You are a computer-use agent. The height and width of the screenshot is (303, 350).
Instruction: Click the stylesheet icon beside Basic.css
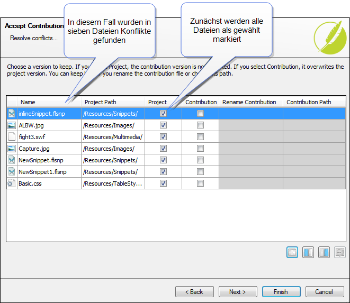(x=12, y=183)
